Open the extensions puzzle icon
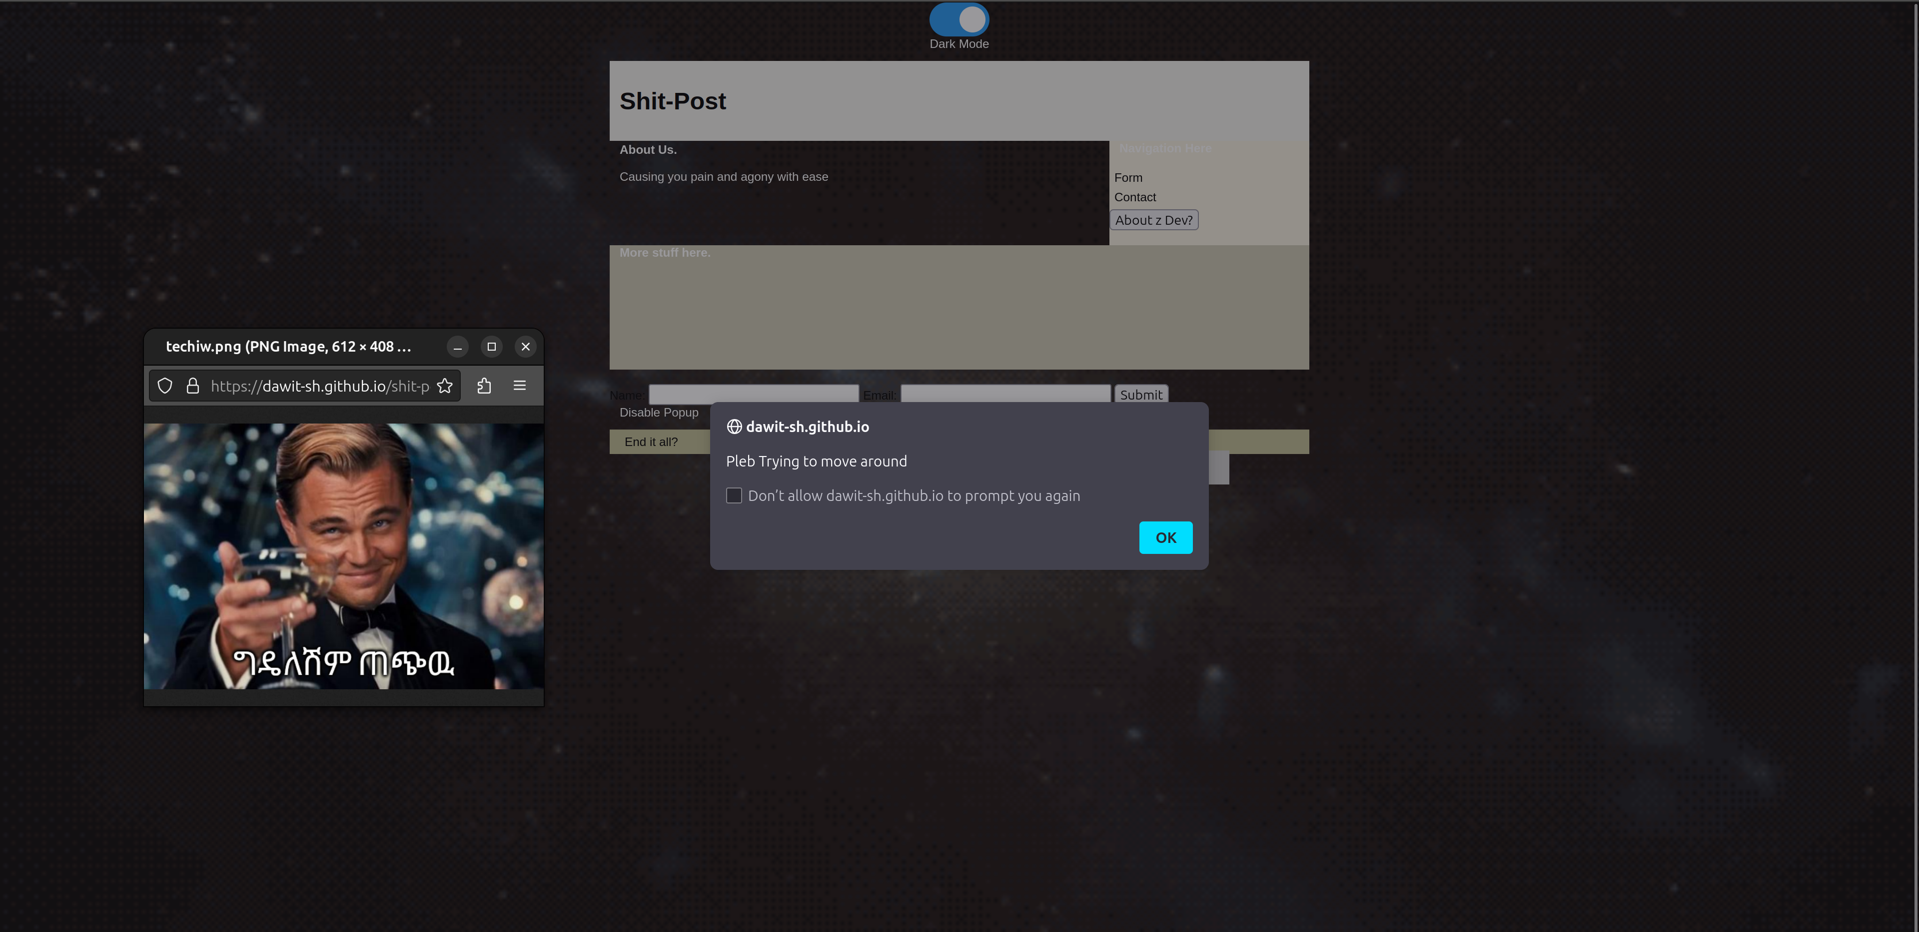Image resolution: width=1919 pixels, height=932 pixels. pos(484,386)
